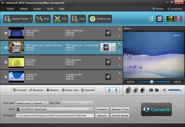Image resolution: width=185 pixels, height=127 pixels.
Task: Open wrench settings for strange war
Action: [120, 73]
